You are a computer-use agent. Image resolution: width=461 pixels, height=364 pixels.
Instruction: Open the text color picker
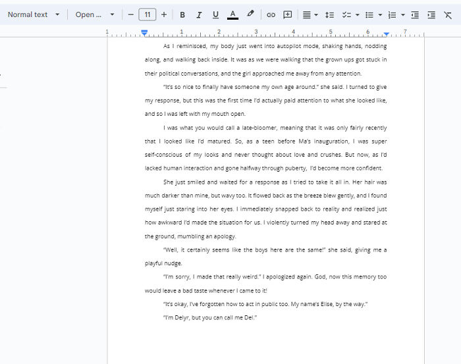tap(232, 14)
